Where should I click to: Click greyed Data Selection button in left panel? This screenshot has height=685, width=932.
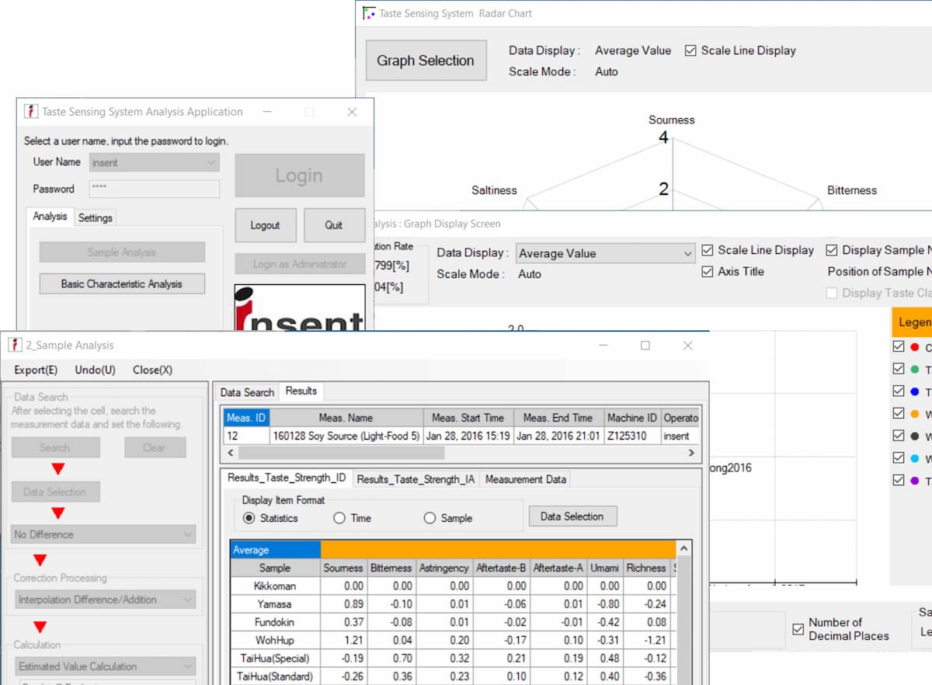tap(55, 492)
